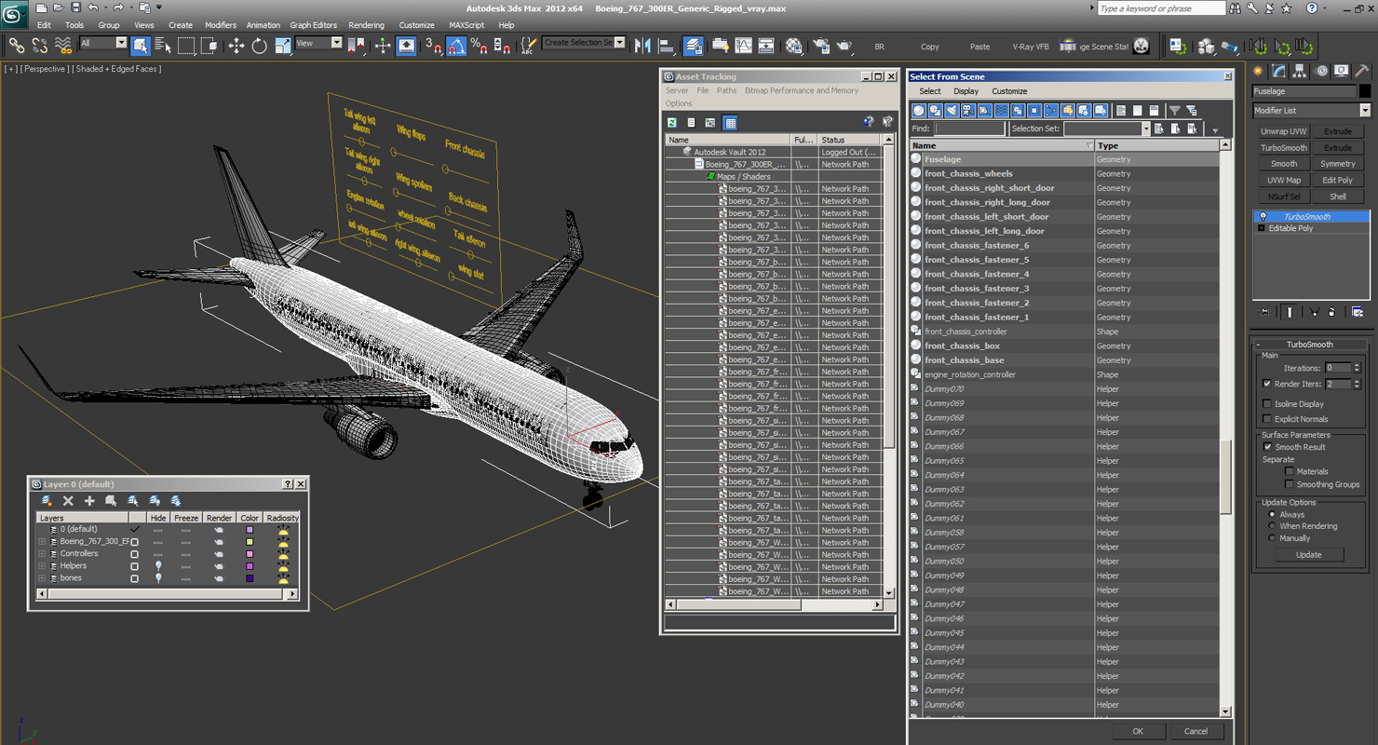Open Render Setup from the toolbar
Viewport: 1378px width, 745px height.
(821, 46)
